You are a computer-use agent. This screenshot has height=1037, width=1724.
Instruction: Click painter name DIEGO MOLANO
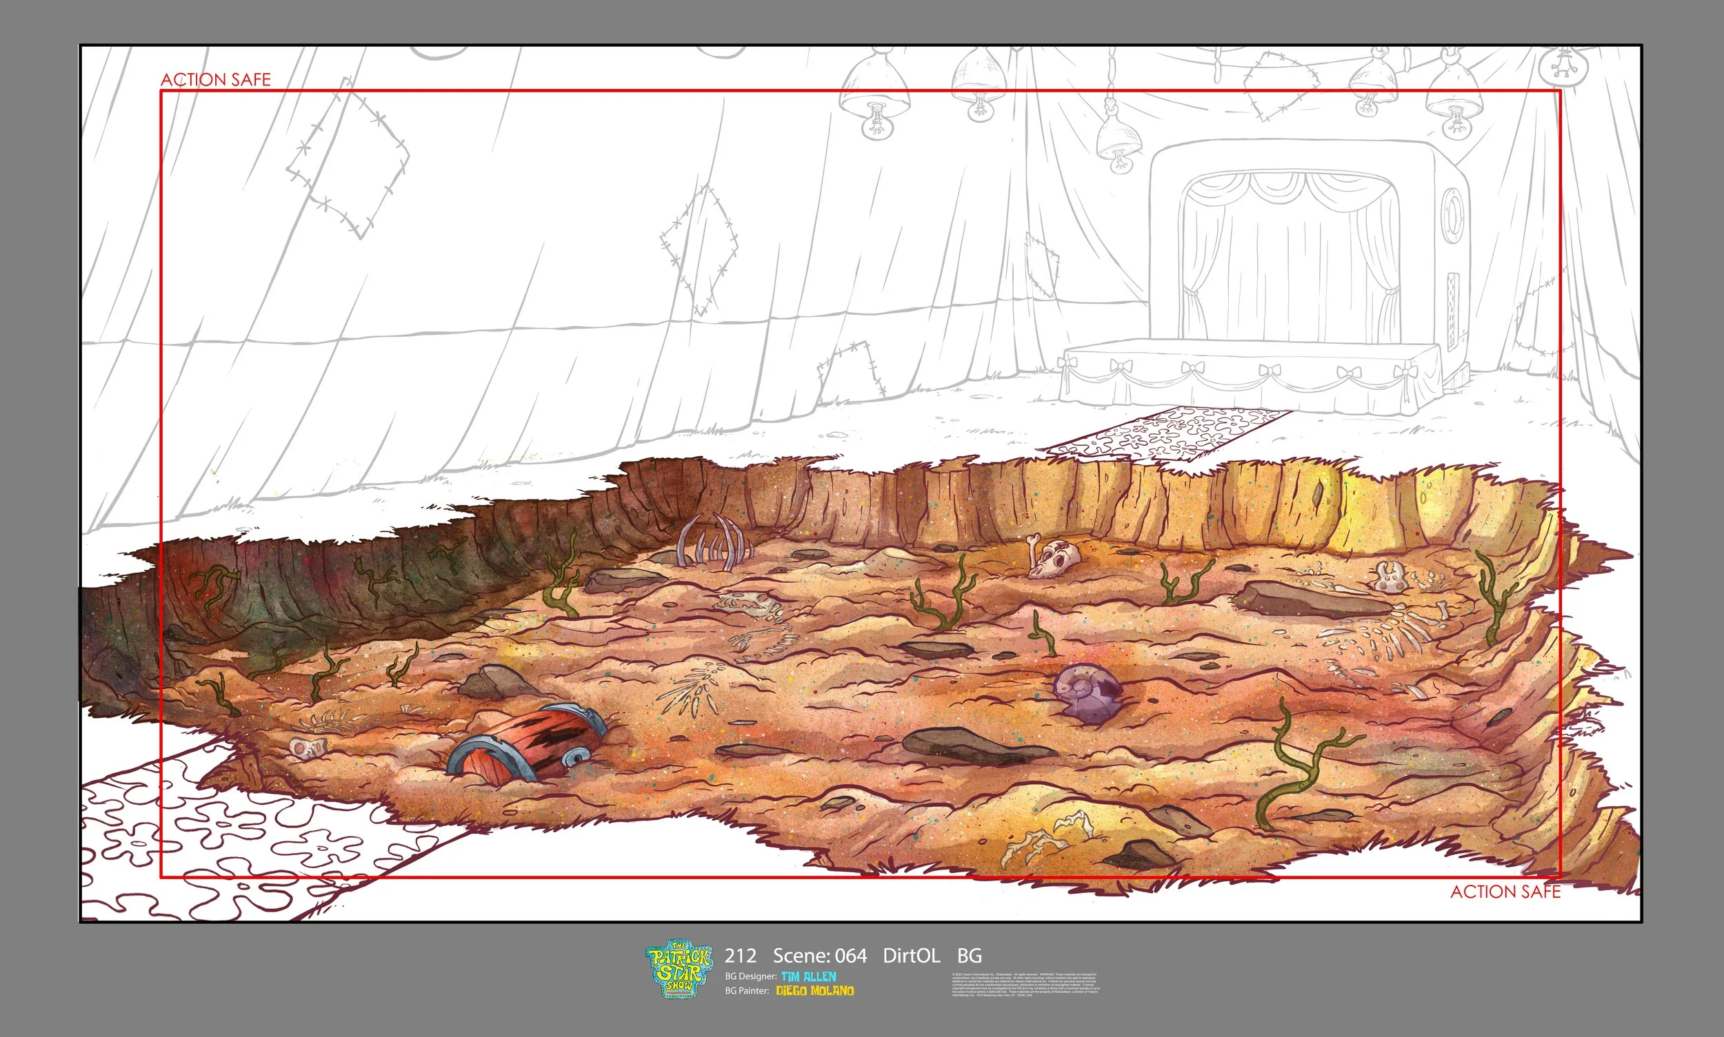coord(815,991)
